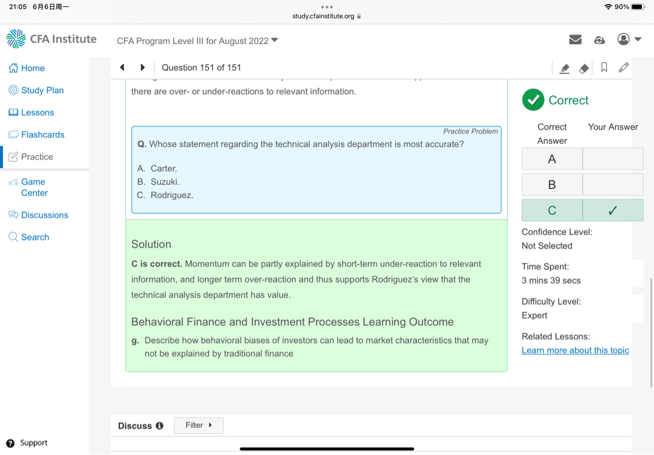Click the Difficulty Level Expert text
Screen dimensions: 654x455
[551, 309]
